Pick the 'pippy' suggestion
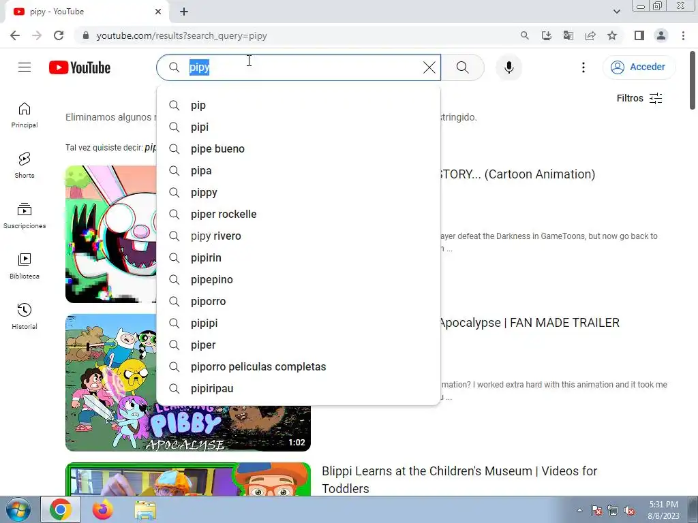 pyautogui.click(x=299, y=193)
